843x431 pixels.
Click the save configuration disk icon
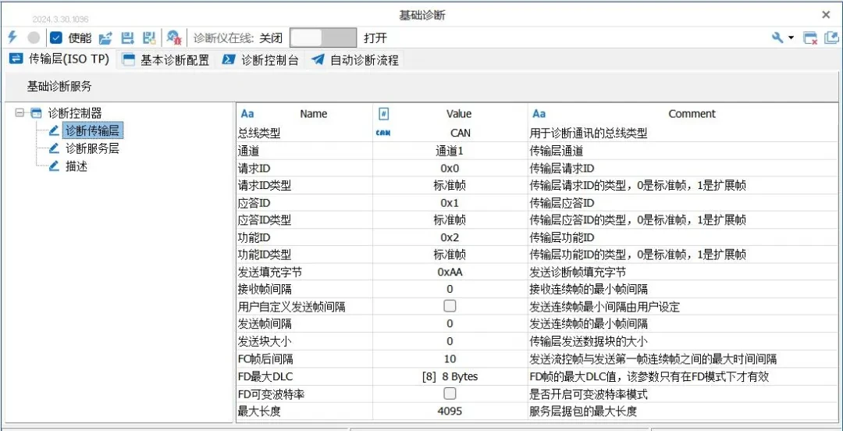click(x=127, y=37)
